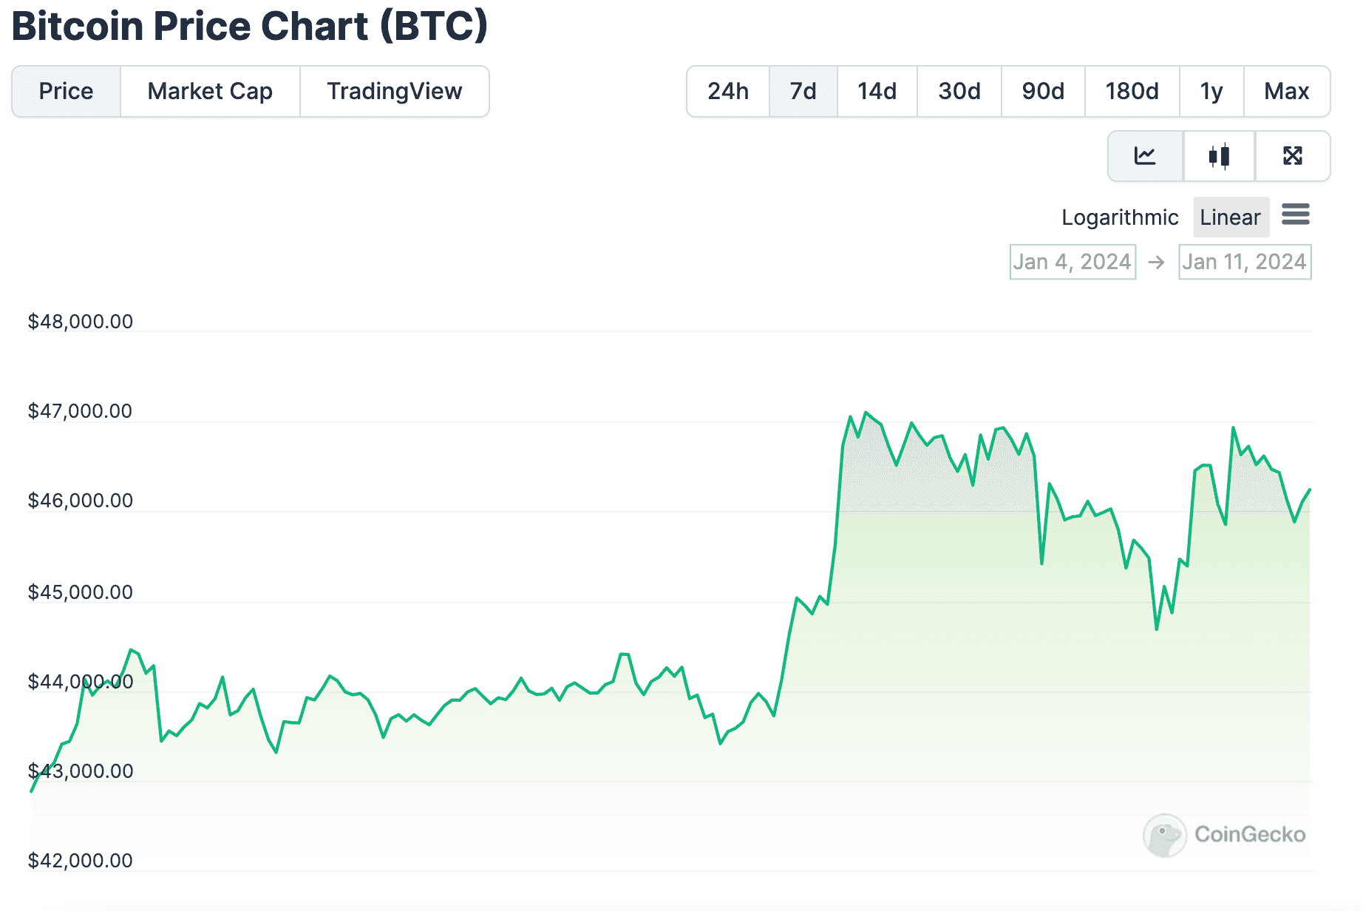1363x911 pixels.
Task: Switch to line chart view icon
Action: [1145, 156]
